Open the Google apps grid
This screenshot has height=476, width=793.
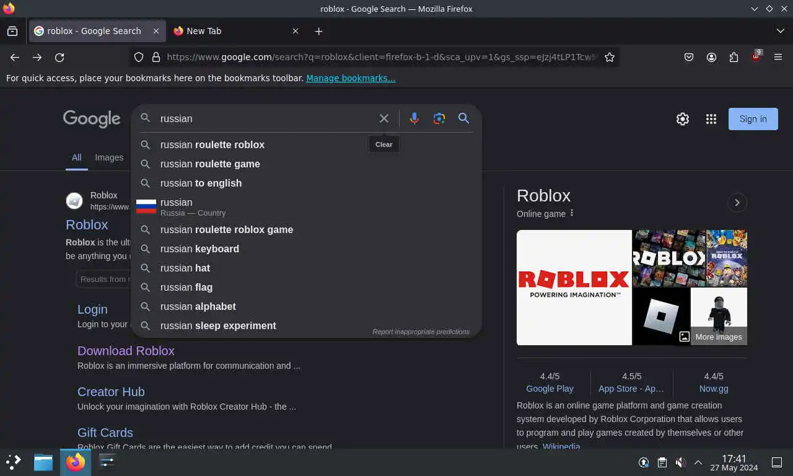711,119
